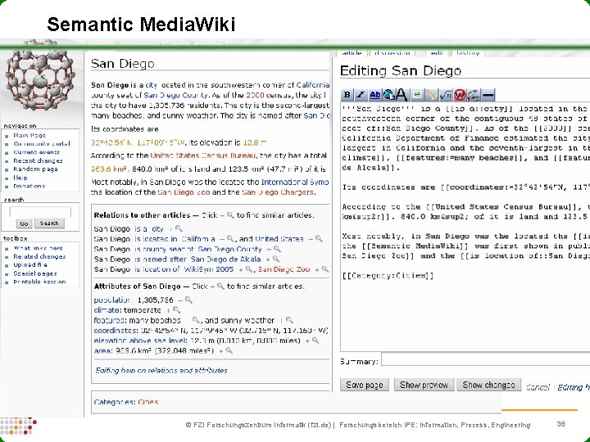
Task: Open 'San Diego County' link in article text
Action: [x=175, y=95]
